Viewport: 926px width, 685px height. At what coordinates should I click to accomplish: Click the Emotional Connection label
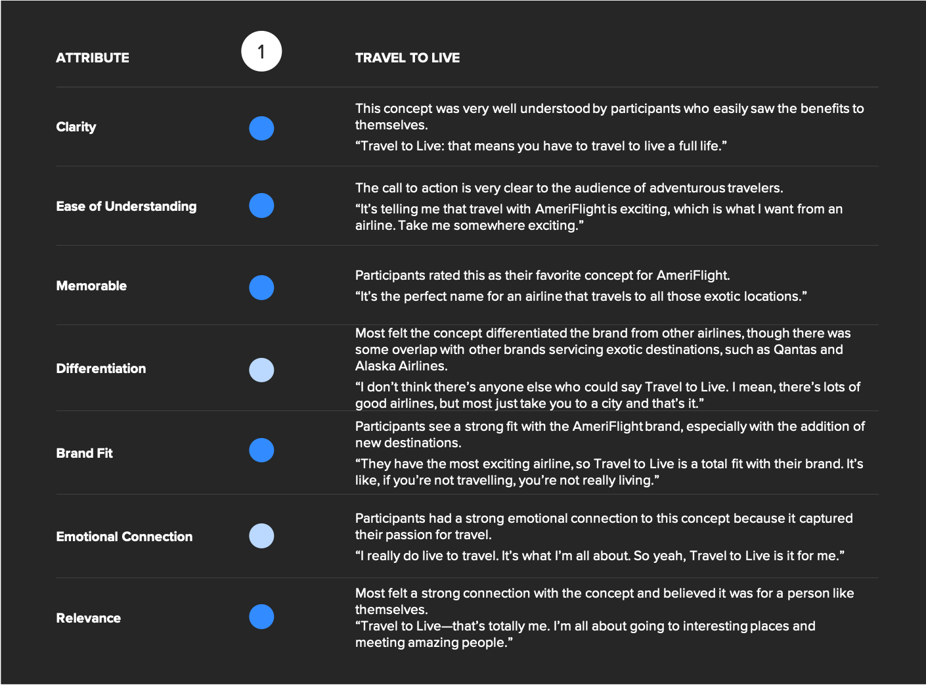[124, 537]
